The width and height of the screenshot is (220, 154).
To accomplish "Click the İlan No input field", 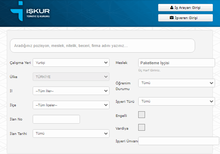I will pyautogui.click(x=56, y=119).
